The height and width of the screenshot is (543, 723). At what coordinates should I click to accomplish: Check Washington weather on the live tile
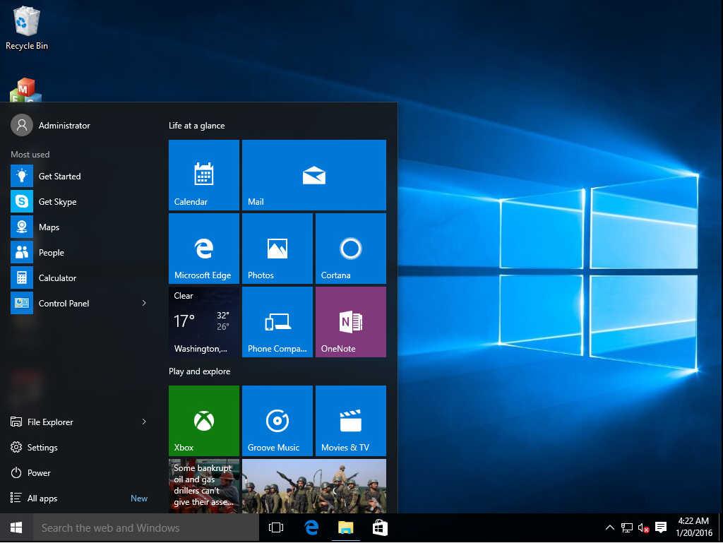tap(203, 321)
